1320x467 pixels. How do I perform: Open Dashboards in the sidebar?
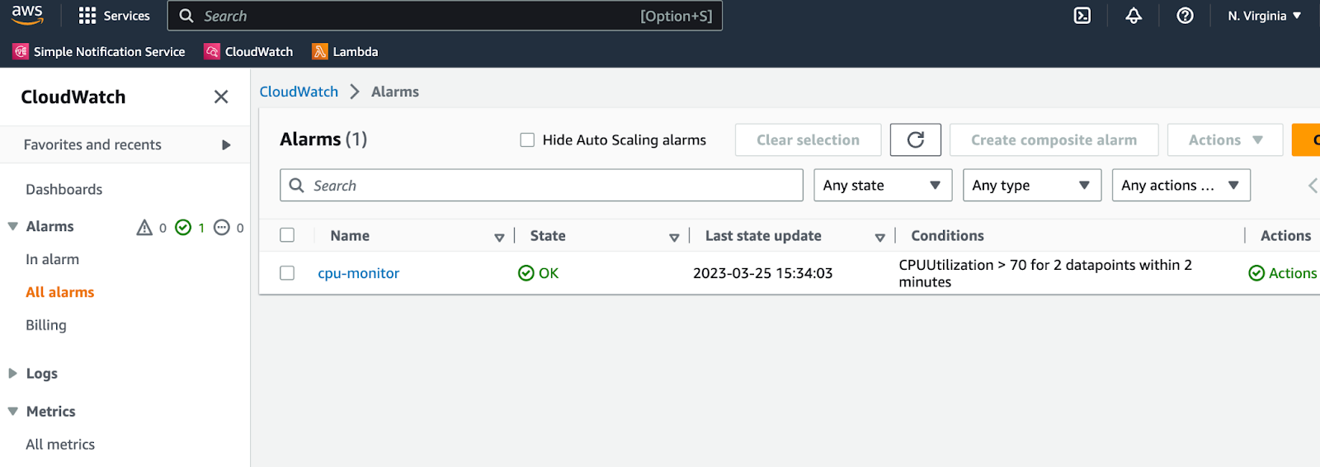point(64,190)
